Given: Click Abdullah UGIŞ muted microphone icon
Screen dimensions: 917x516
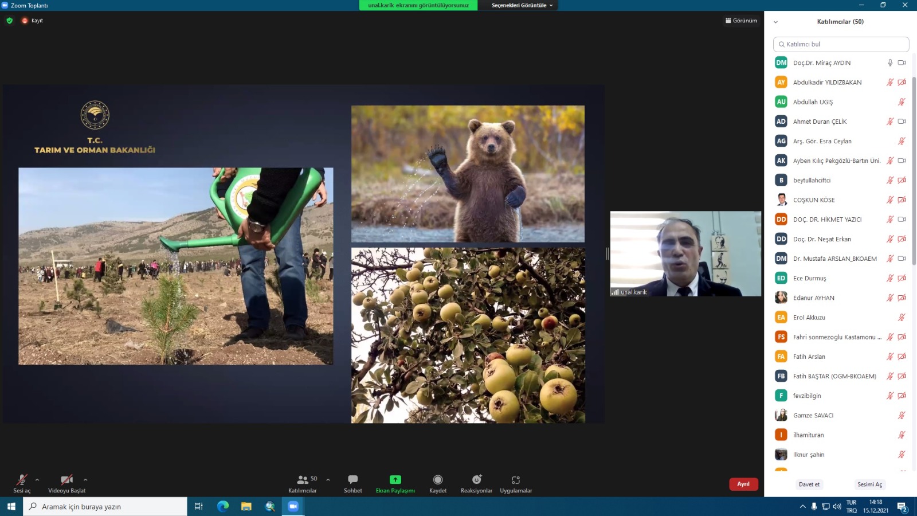Looking at the screenshot, I should click(x=902, y=102).
